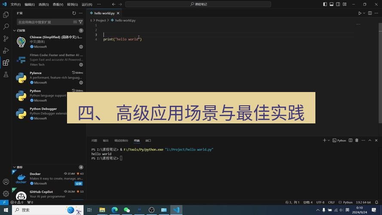
Task: Kill terminal with trash icon
Action: (357, 141)
